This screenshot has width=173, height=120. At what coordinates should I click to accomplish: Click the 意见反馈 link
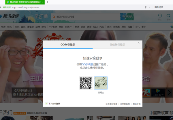137,104
